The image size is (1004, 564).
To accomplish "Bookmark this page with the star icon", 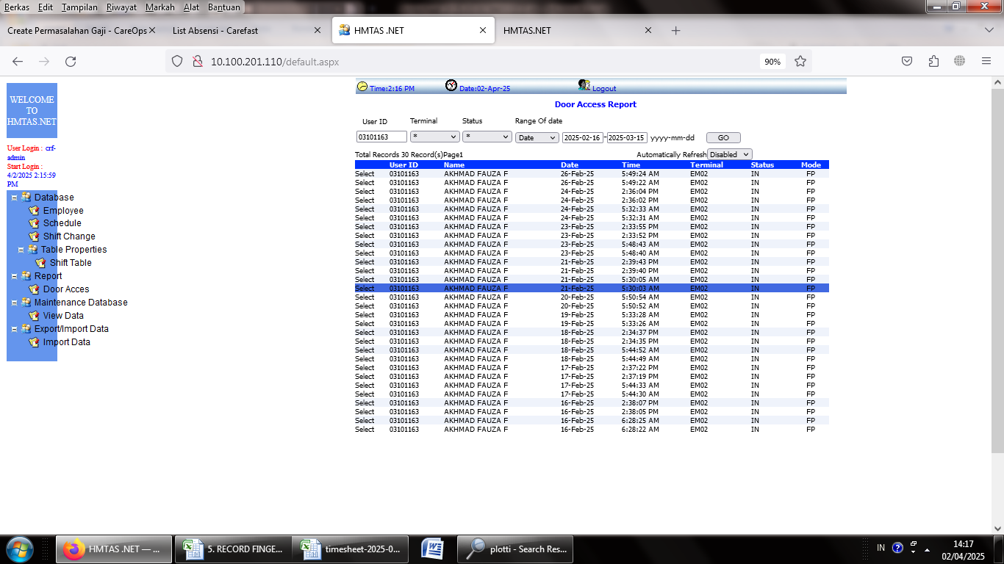I will click(x=800, y=62).
